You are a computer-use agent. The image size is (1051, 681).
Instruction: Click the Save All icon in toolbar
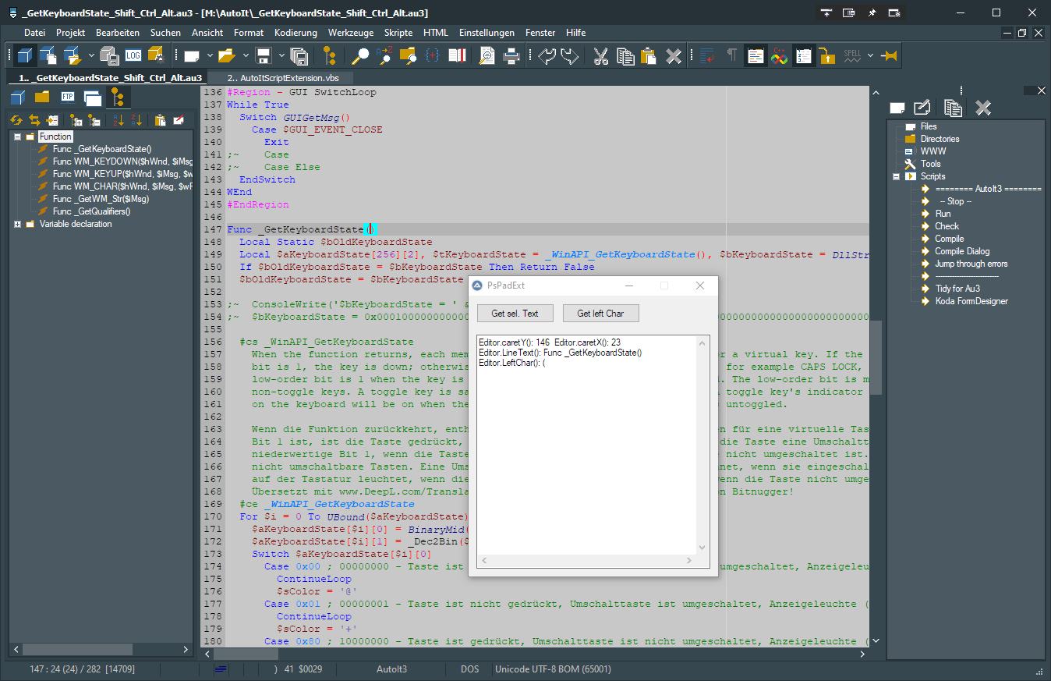pyautogui.click(x=299, y=55)
